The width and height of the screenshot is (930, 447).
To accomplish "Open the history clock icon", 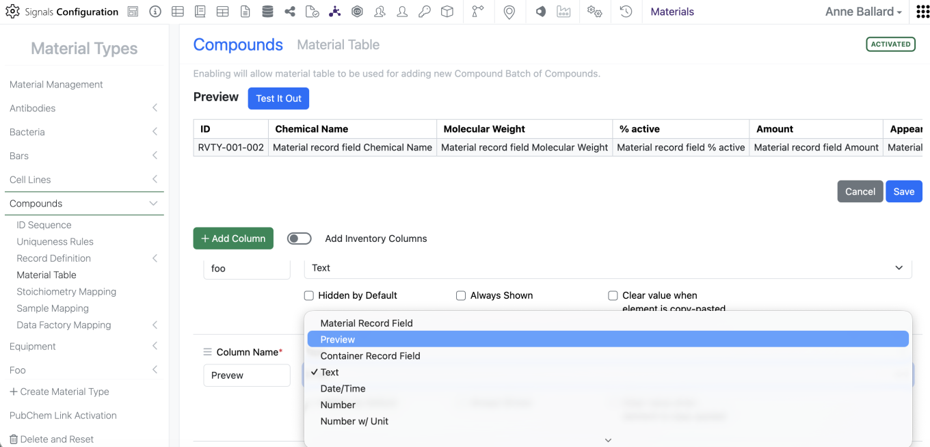I will pyautogui.click(x=626, y=12).
